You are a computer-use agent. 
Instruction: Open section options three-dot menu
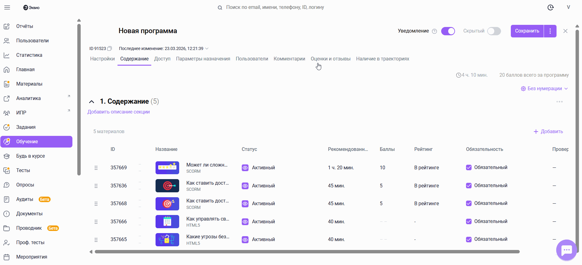coord(559,102)
